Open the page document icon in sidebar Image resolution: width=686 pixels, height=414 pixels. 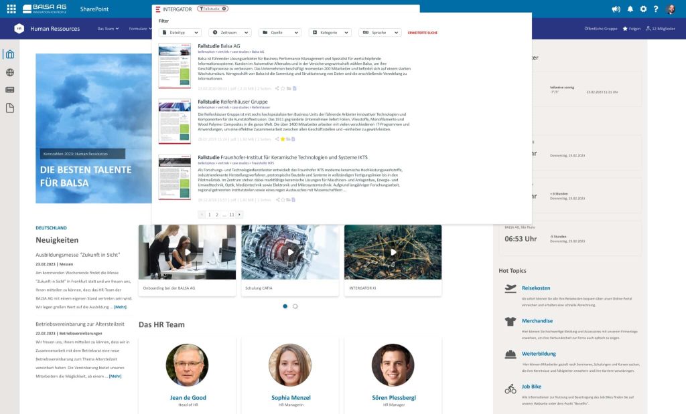[x=9, y=108]
